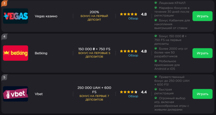Viewport: 216px width, 115px height.
Task: Click green checkmark beside Лицензия КРАИЛ
Action: click(156, 3)
